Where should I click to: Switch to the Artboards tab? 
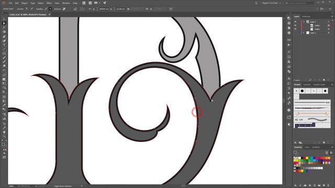(306, 16)
